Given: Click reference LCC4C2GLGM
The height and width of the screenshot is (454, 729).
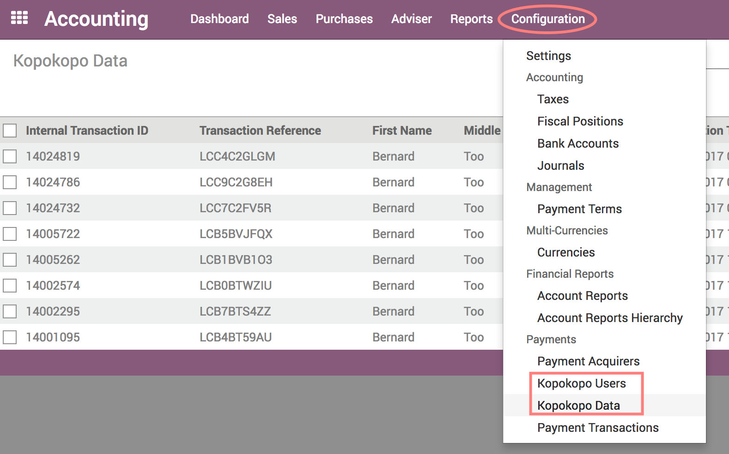Looking at the screenshot, I should coord(237,156).
